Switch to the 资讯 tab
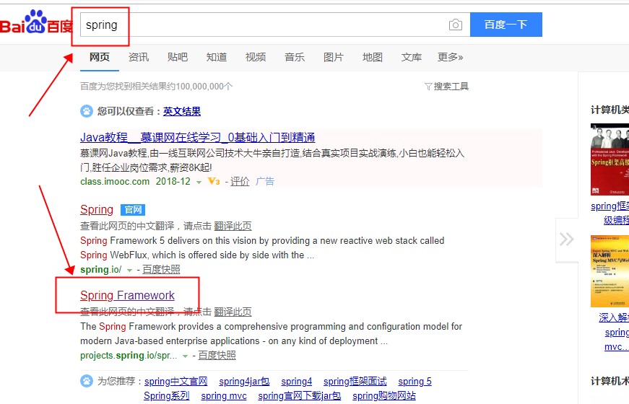Image resolution: width=629 pixels, height=404 pixels. pyautogui.click(x=139, y=57)
